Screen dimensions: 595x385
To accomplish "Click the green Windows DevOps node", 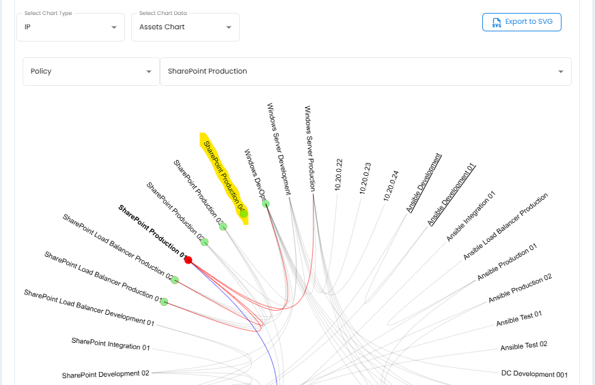I will (265, 204).
